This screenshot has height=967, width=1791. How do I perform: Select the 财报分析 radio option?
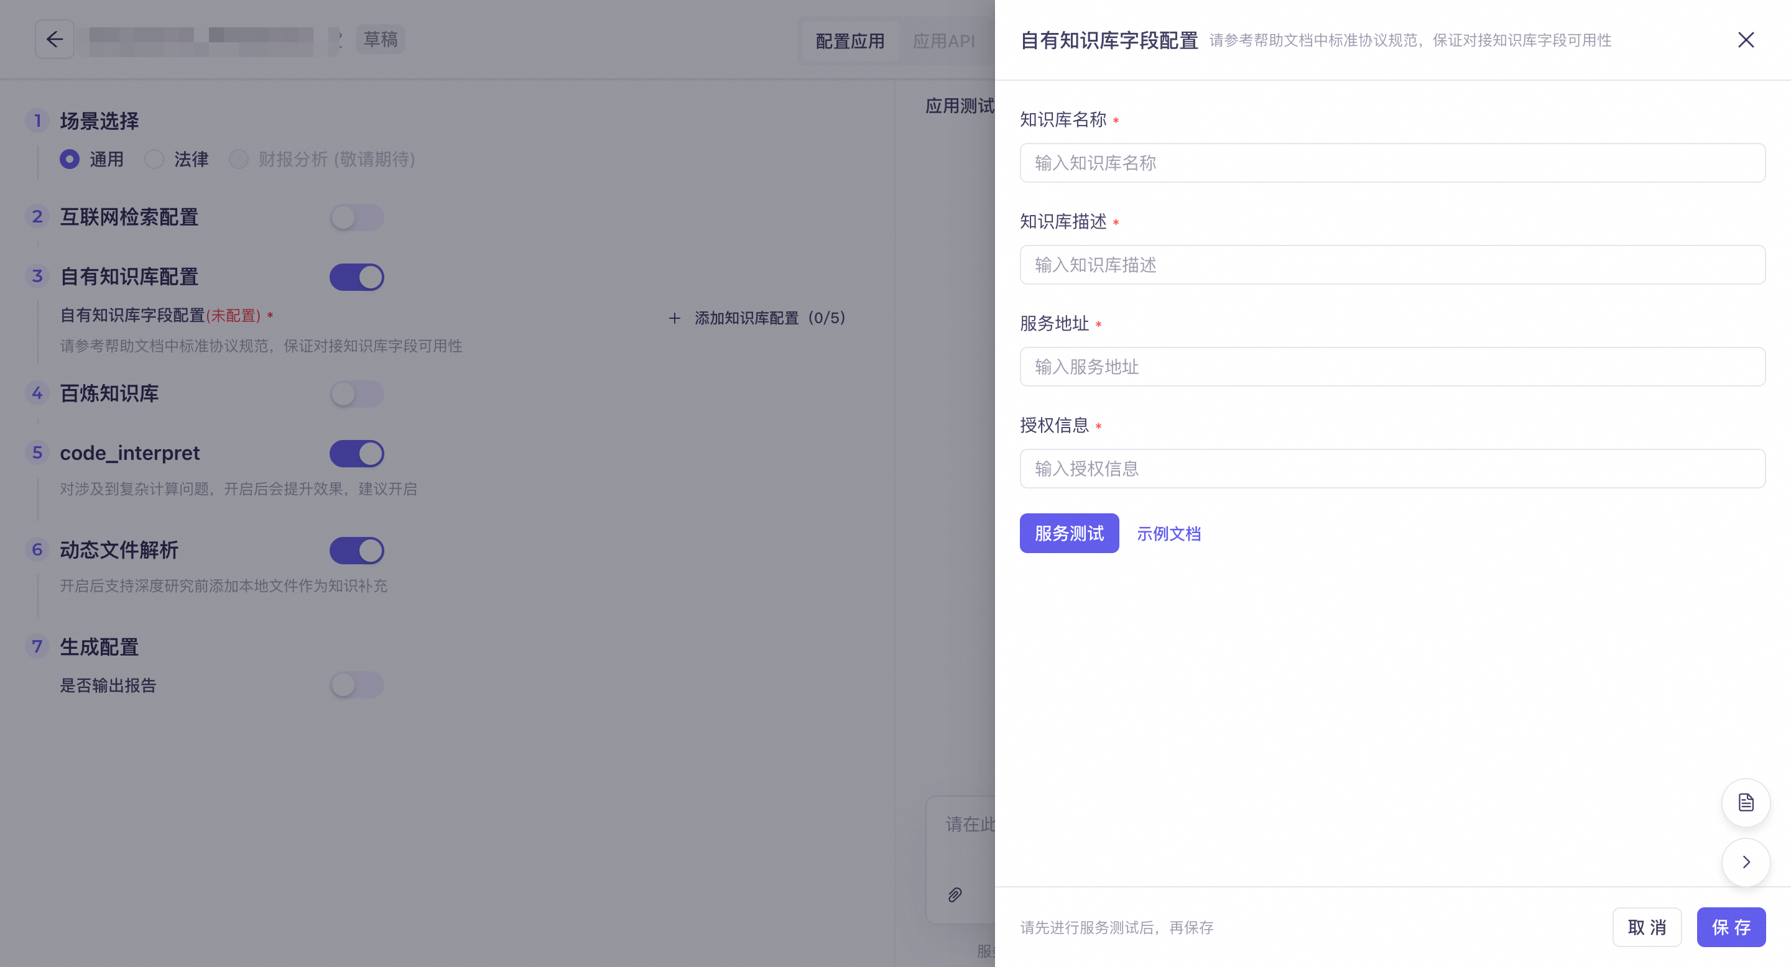(x=239, y=159)
